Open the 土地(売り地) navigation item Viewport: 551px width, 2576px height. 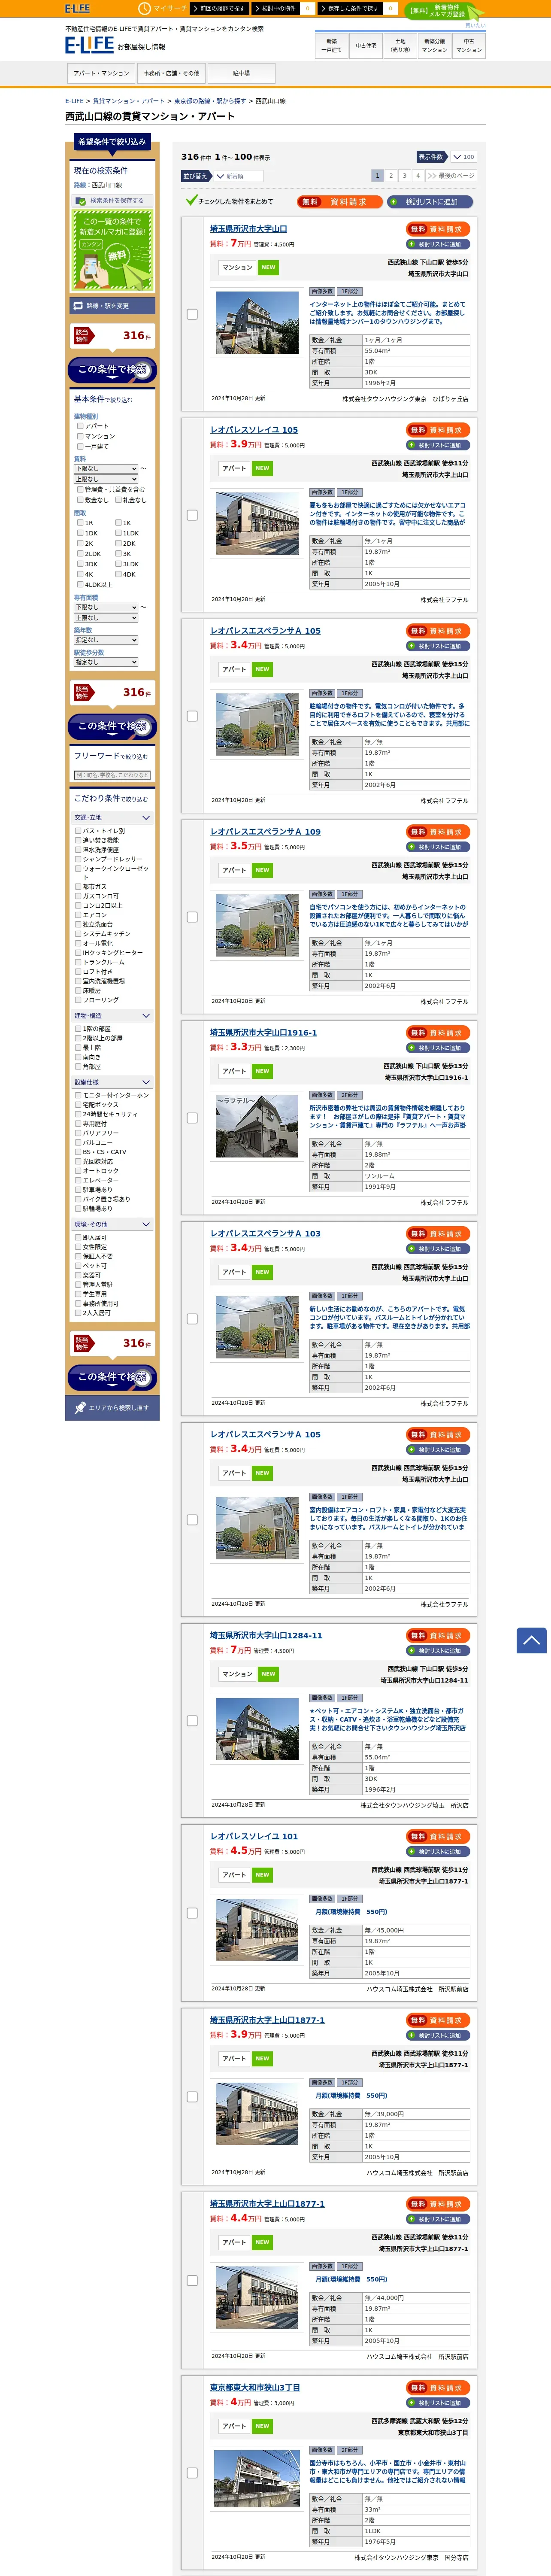tap(400, 45)
